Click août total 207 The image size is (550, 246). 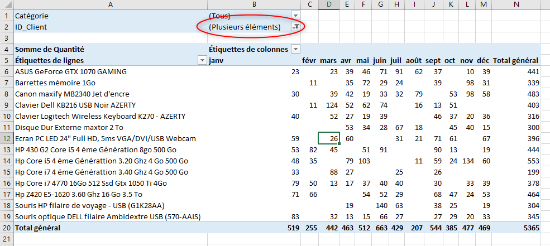[417, 228]
